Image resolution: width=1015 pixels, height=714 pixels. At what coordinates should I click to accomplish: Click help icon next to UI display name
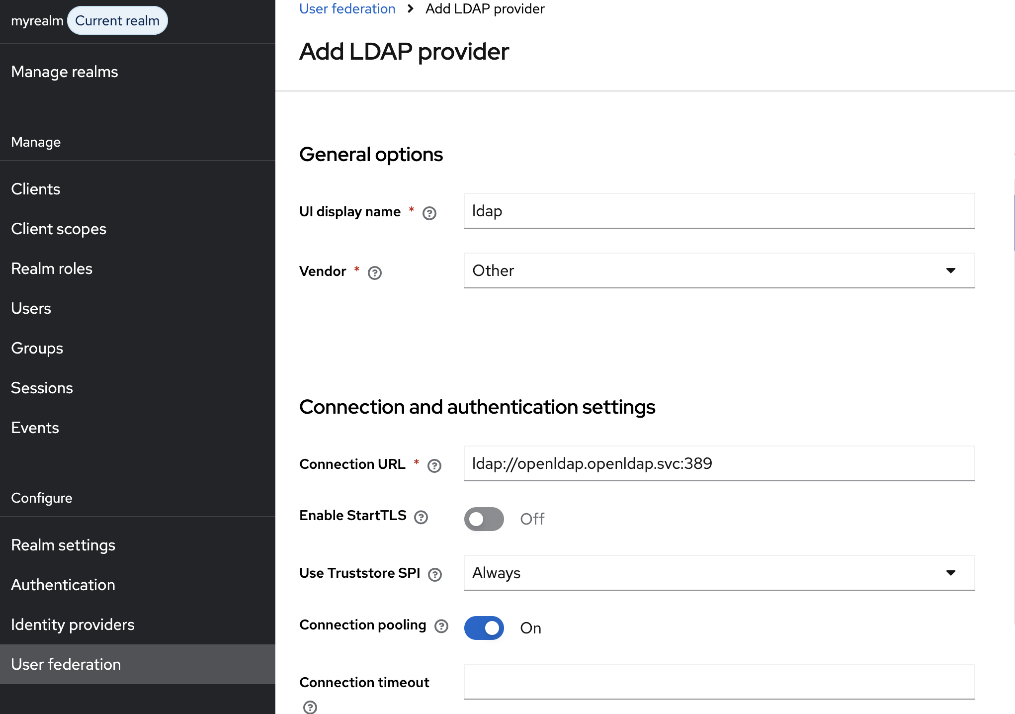(429, 213)
